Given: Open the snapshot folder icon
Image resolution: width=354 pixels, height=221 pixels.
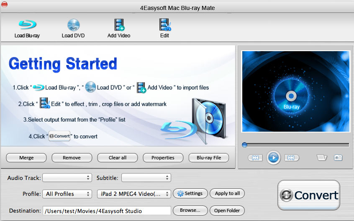Looking at the screenshot, I should 322,157.
